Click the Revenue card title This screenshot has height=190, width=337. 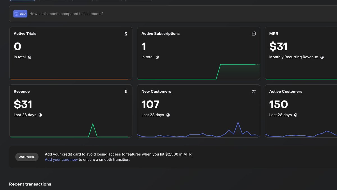22,91
